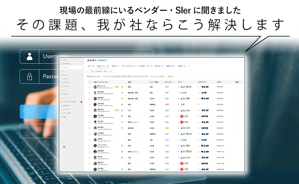Open スコアカード in the sidebar
The height and width of the screenshot is (184, 299).
coord(67,64)
